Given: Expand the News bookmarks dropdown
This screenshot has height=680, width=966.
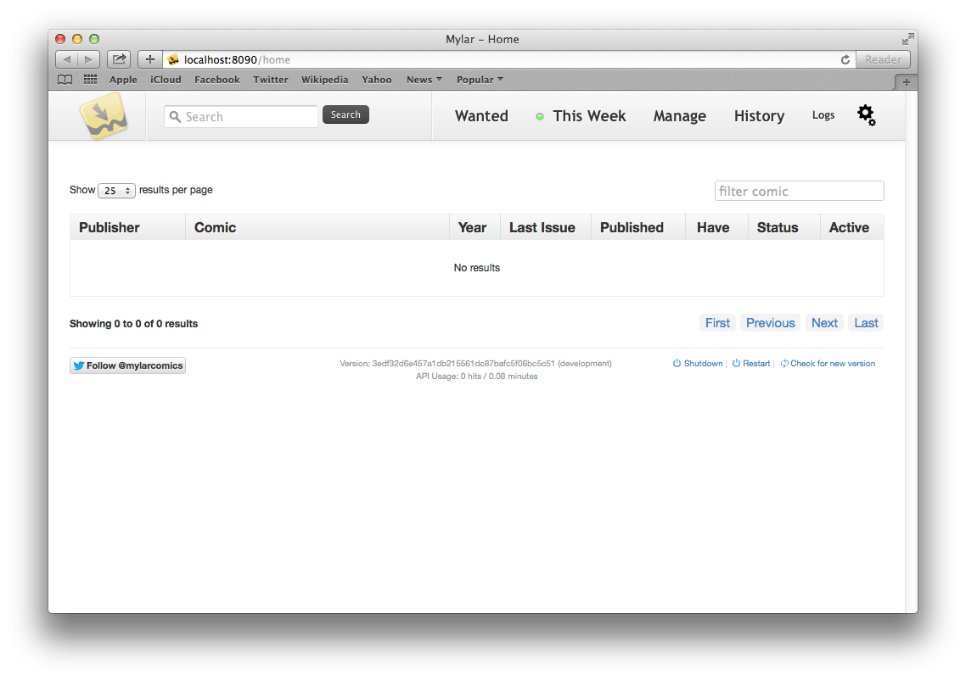Looking at the screenshot, I should 424,80.
